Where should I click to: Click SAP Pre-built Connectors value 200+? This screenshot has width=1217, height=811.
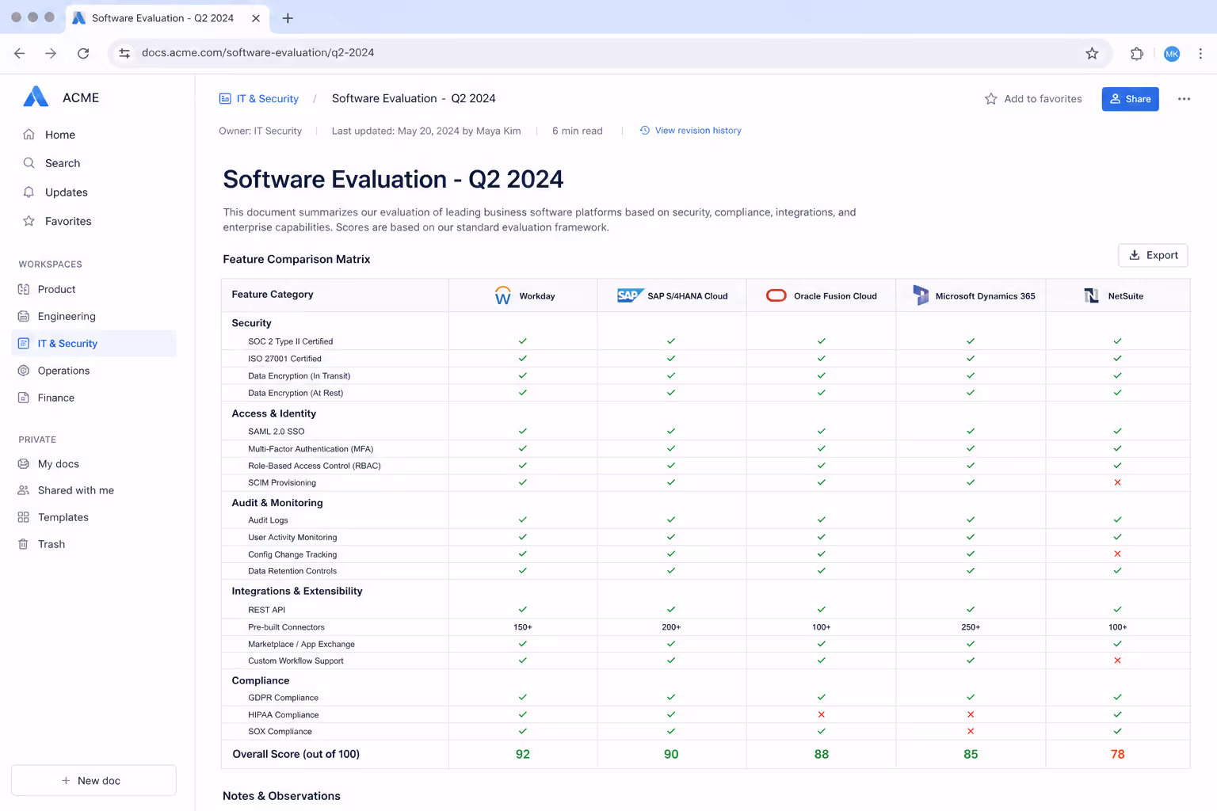(671, 627)
